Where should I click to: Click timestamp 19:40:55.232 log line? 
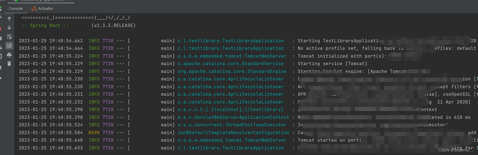[51, 102]
